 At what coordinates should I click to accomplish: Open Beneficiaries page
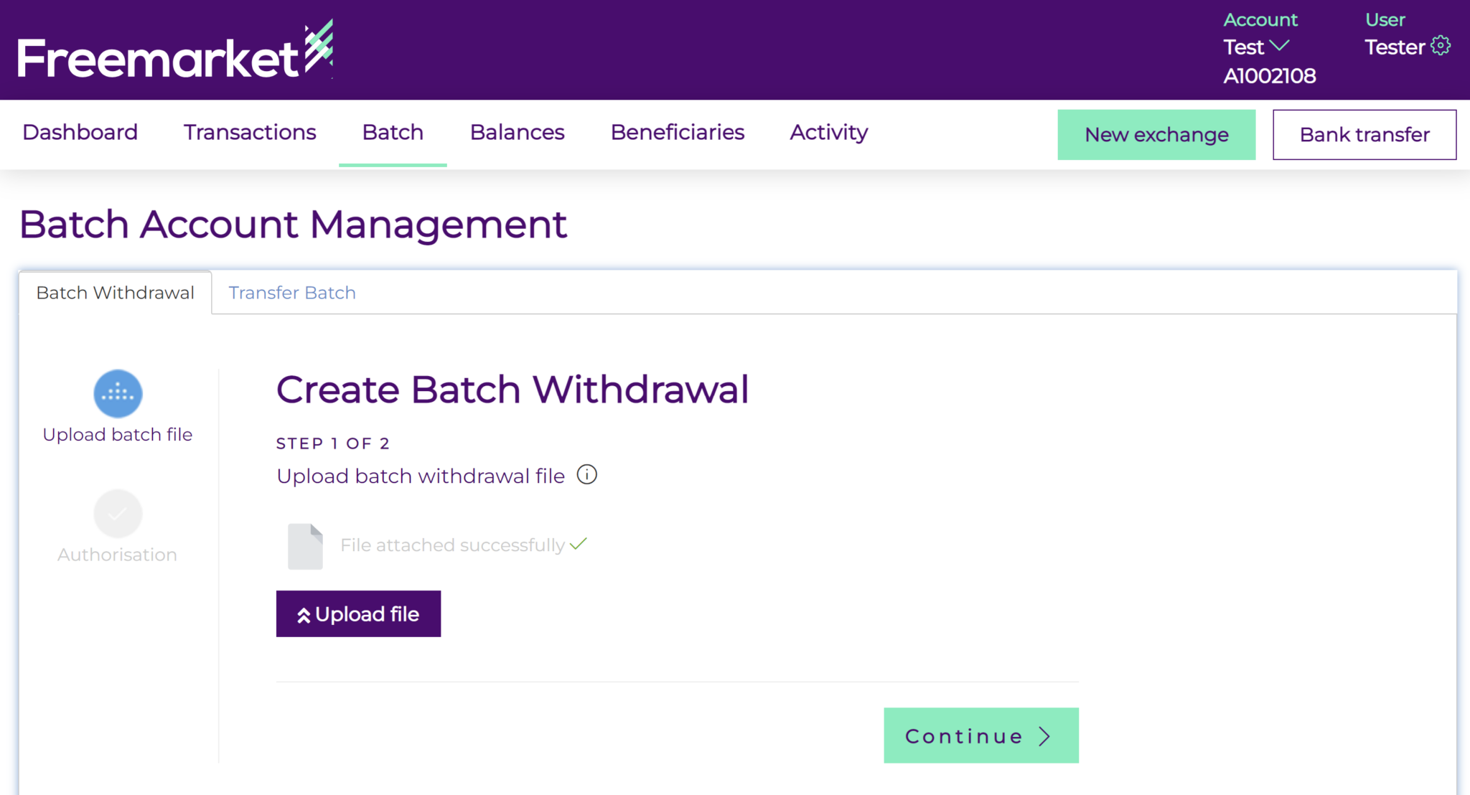pyautogui.click(x=678, y=133)
